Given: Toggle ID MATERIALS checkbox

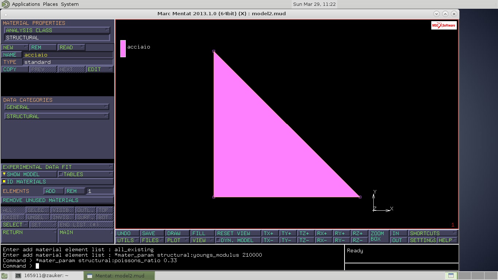Looking at the screenshot, I should (x=57, y=182).
